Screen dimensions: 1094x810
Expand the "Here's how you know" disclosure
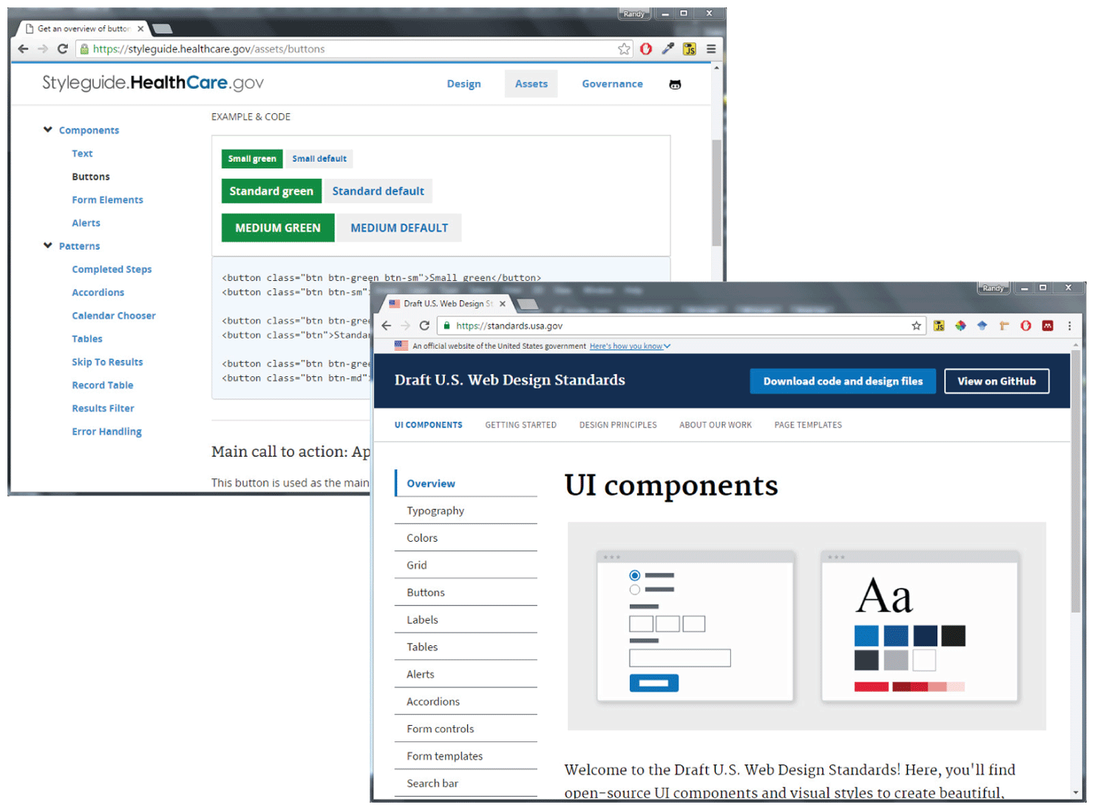click(x=629, y=346)
